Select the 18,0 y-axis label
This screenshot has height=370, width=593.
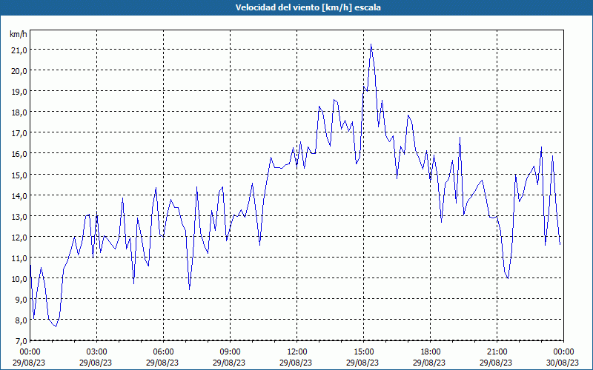(19, 112)
